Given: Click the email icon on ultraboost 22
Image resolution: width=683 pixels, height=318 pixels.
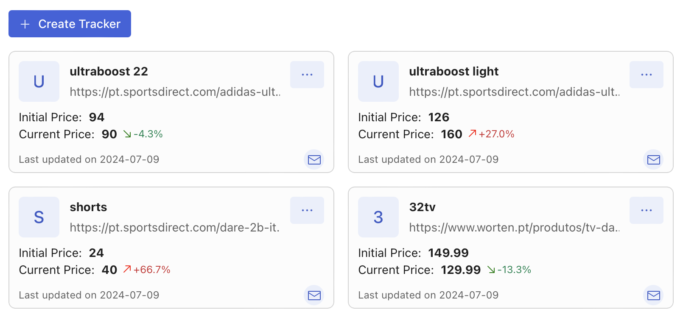Looking at the screenshot, I should tap(314, 159).
